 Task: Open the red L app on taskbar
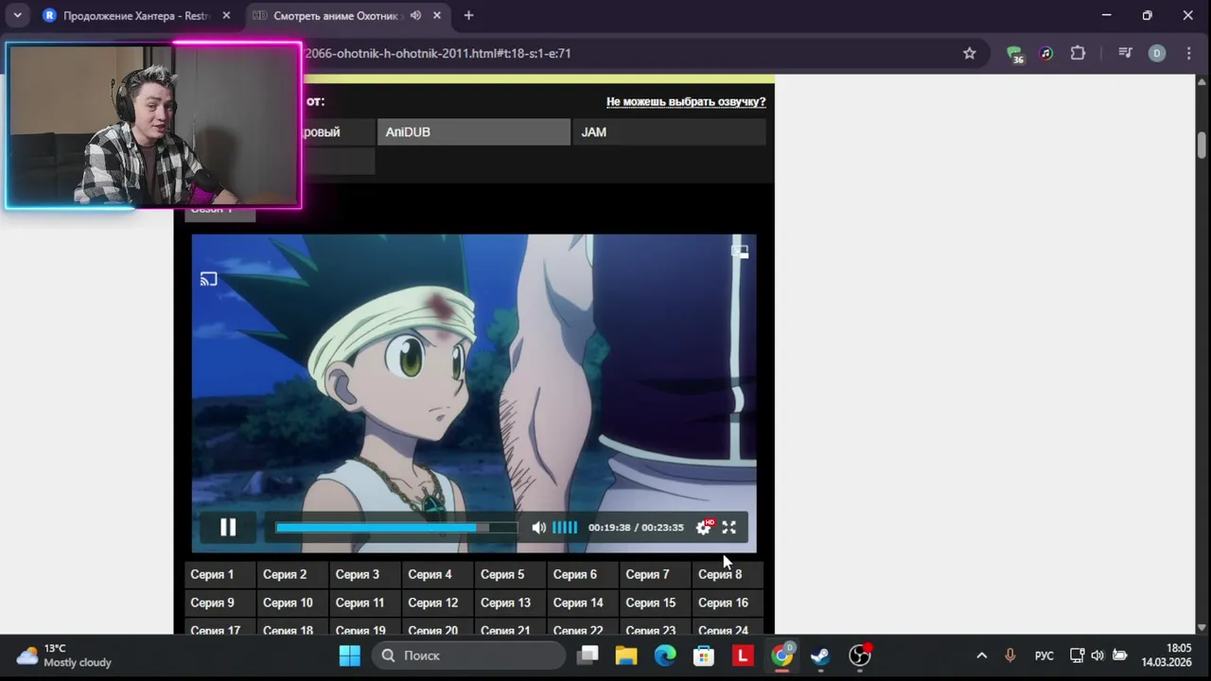pos(743,655)
